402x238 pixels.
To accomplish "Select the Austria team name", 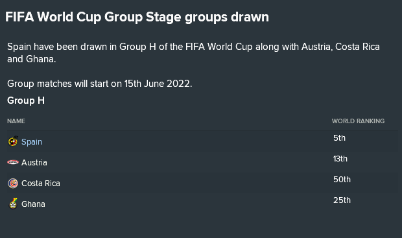I will tap(34, 163).
